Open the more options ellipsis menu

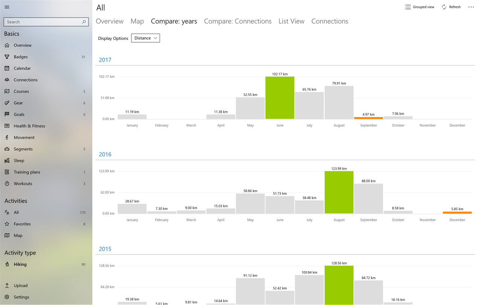pos(471,7)
